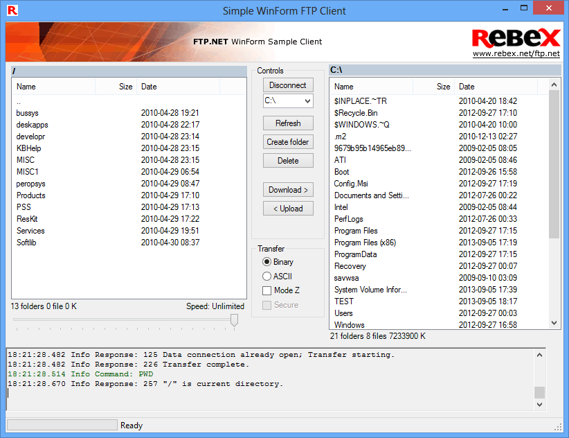Refresh the local file listing
Viewport: 569px width, 438px height.
287,123
